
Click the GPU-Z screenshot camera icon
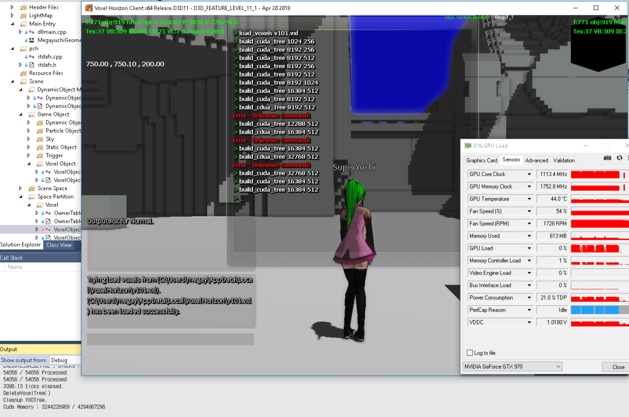[x=607, y=158]
